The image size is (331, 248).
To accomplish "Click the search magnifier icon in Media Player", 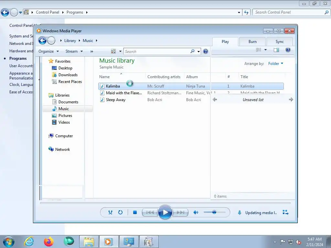I will (x=192, y=51).
